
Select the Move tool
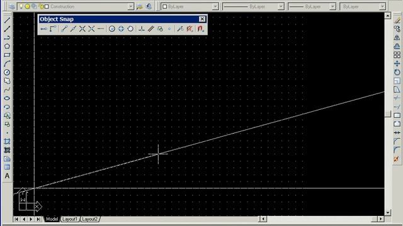(x=397, y=63)
